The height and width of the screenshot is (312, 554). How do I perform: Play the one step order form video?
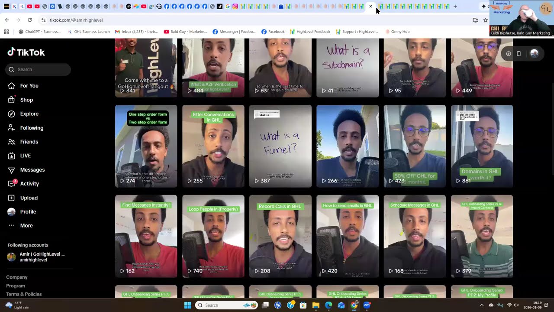point(146,146)
